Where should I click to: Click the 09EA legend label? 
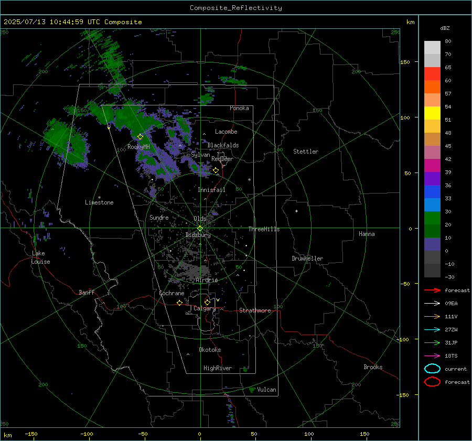point(451,304)
